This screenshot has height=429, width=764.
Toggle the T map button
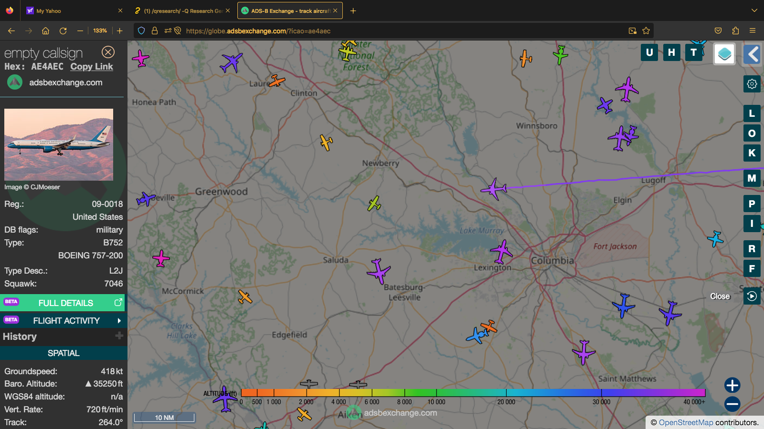point(693,52)
